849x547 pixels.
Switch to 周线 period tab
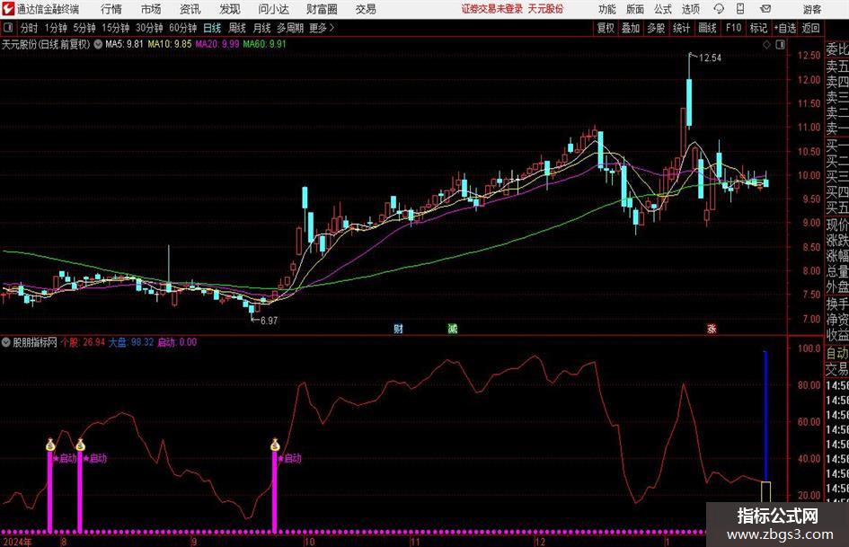[x=237, y=28]
